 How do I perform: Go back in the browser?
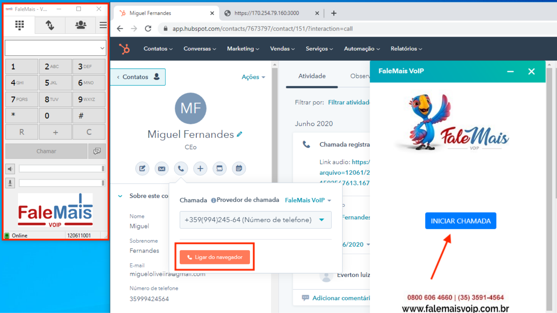pyautogui.click(x=120, y=29)
